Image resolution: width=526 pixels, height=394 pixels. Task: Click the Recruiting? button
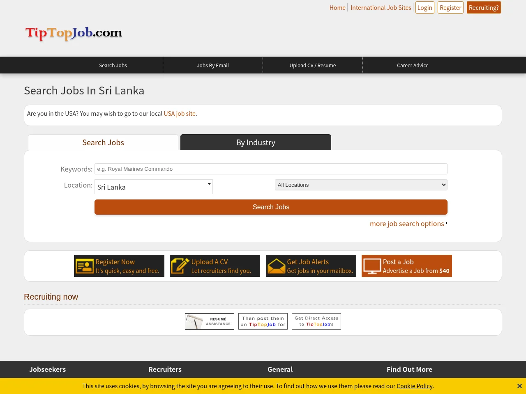coord(484,8)
